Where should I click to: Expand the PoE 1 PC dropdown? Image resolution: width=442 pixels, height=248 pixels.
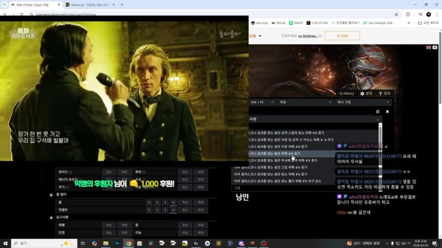click(262, 102)
